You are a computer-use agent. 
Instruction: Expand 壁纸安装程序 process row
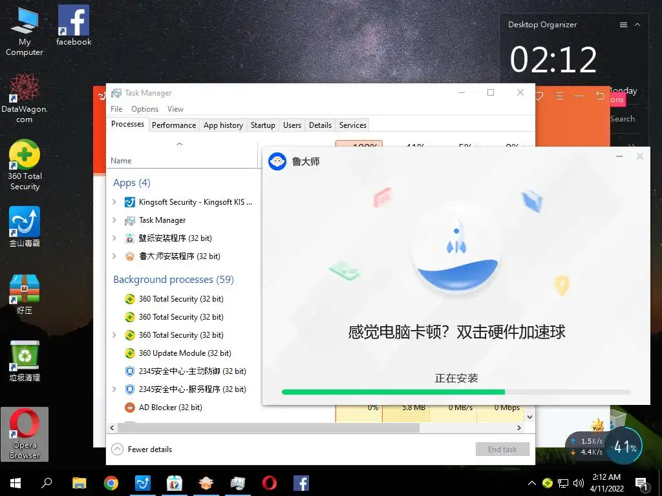tap(114, 238)
